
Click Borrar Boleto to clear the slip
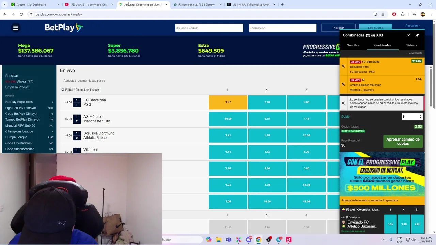(415, 53)
